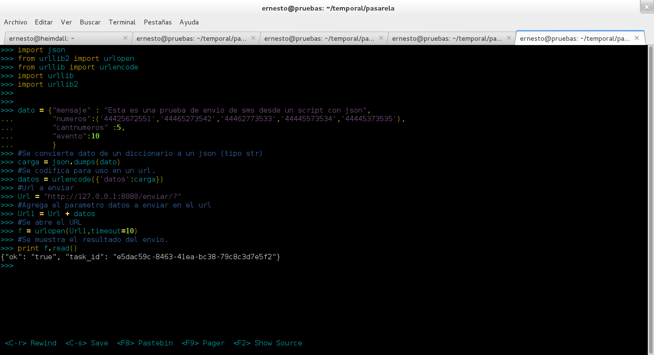Switch to the fourth terminal tab
The height and width of the screenshot is (355, 654).
click(x=446, y=38)
